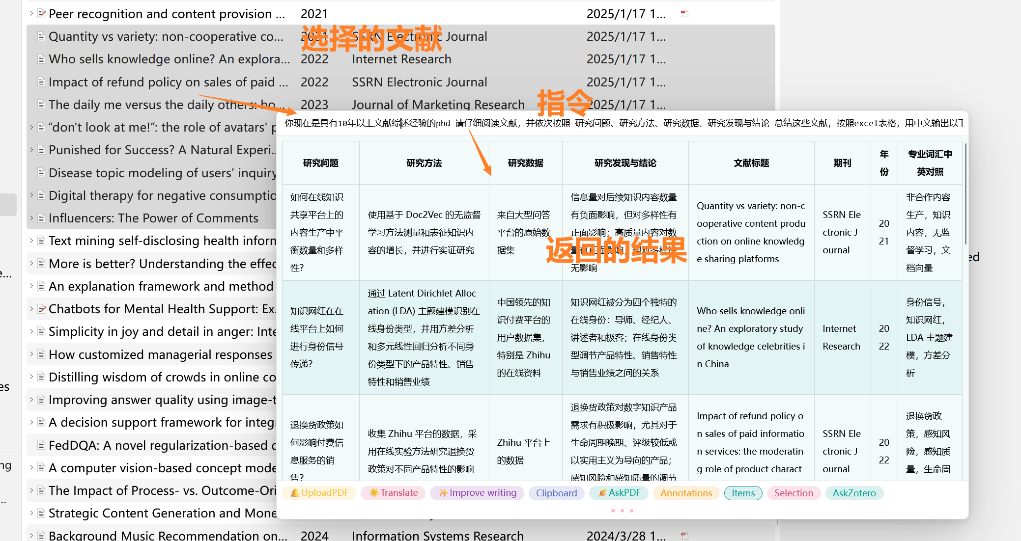Viewport: 1021px width, 541px height.
Task: Click the AskZotero tag
Action: pos(854,493)
